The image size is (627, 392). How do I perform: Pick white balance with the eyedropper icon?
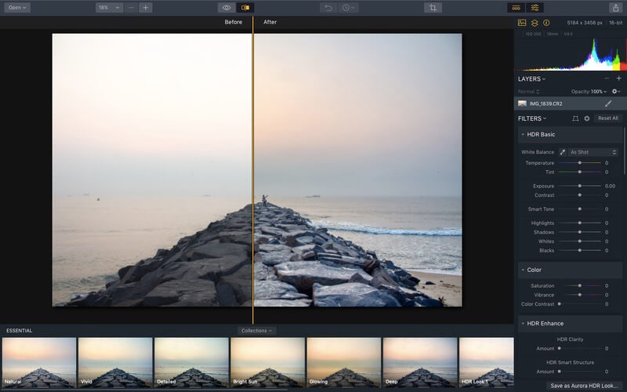(562, 152)
